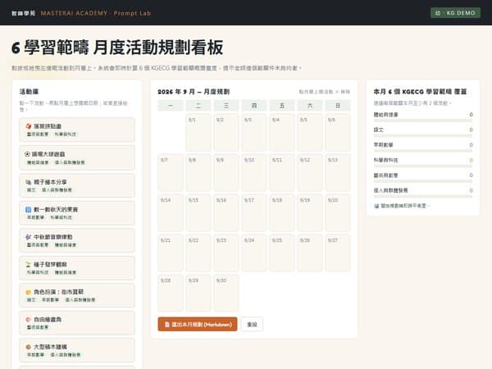Screen dimensions: 492x369
Task: Click the 6 學習範疇 月度活動規劃看板 page title
Action: click(117, 48)
